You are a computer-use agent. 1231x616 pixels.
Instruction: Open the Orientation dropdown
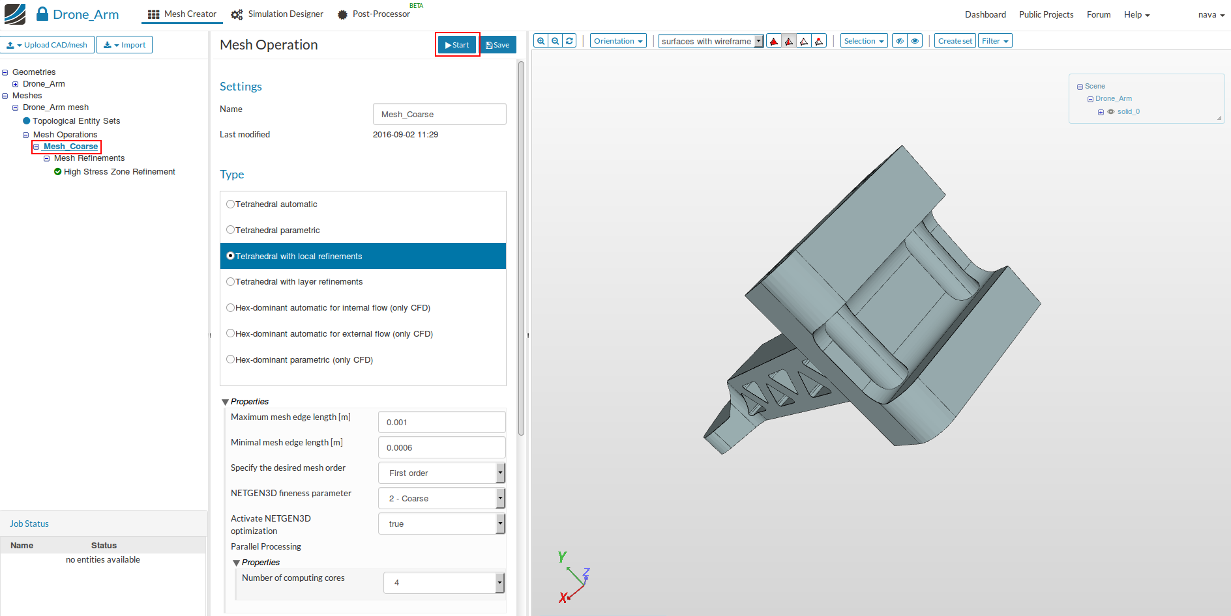point(617,41)
